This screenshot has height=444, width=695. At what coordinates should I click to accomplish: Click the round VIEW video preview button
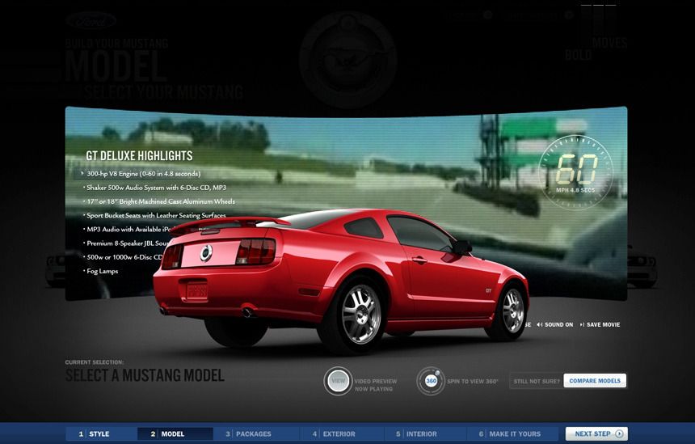338,381
